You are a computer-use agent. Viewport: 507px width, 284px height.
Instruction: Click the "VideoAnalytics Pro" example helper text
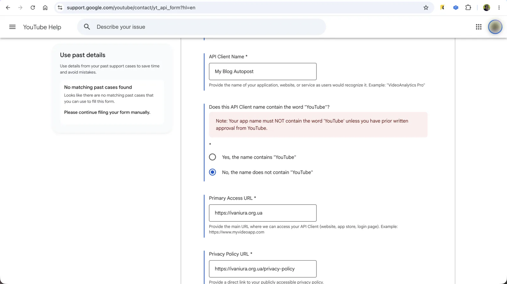click(317, 85)
